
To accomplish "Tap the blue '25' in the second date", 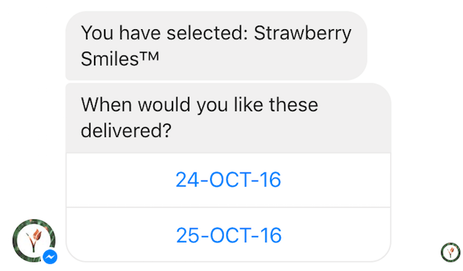I will 187,235.
